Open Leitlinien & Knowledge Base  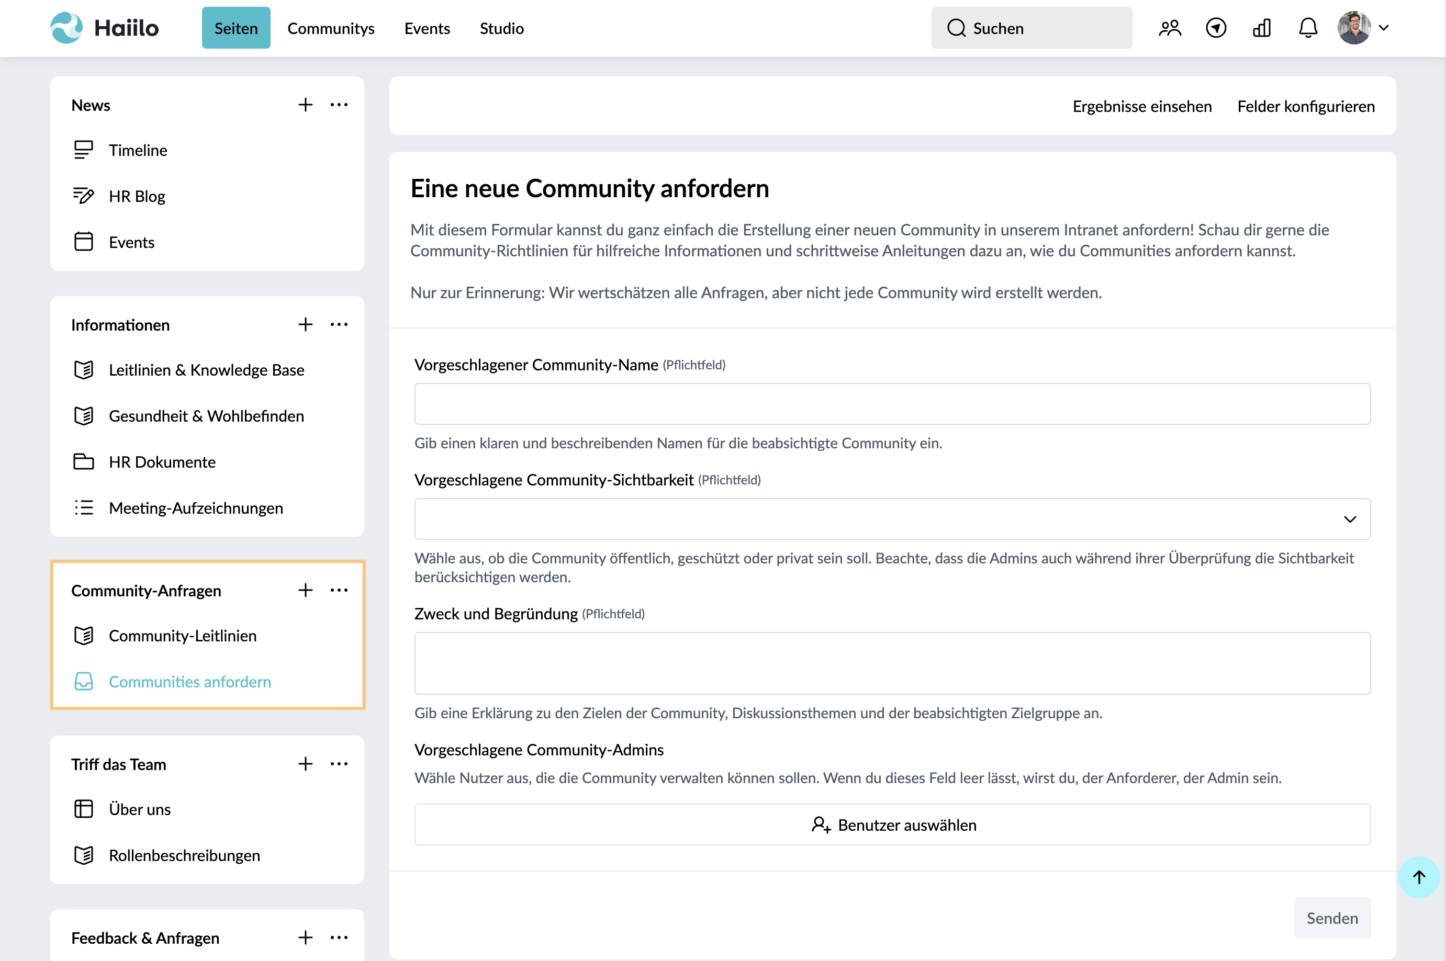click(x=207, y=369)
